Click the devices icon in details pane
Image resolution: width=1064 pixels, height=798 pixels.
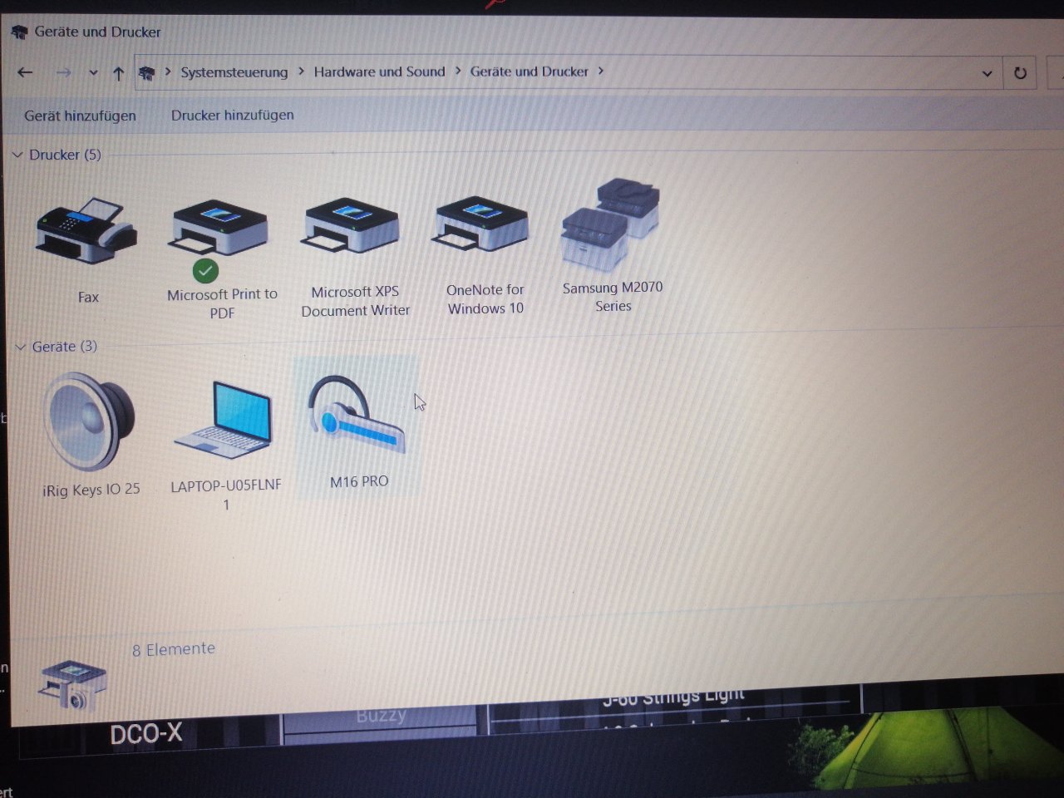(72, 684)
